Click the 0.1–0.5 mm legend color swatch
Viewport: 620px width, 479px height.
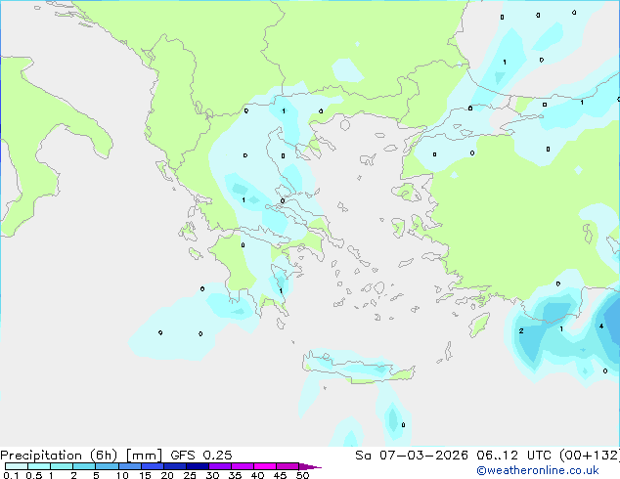pos(17,466)
